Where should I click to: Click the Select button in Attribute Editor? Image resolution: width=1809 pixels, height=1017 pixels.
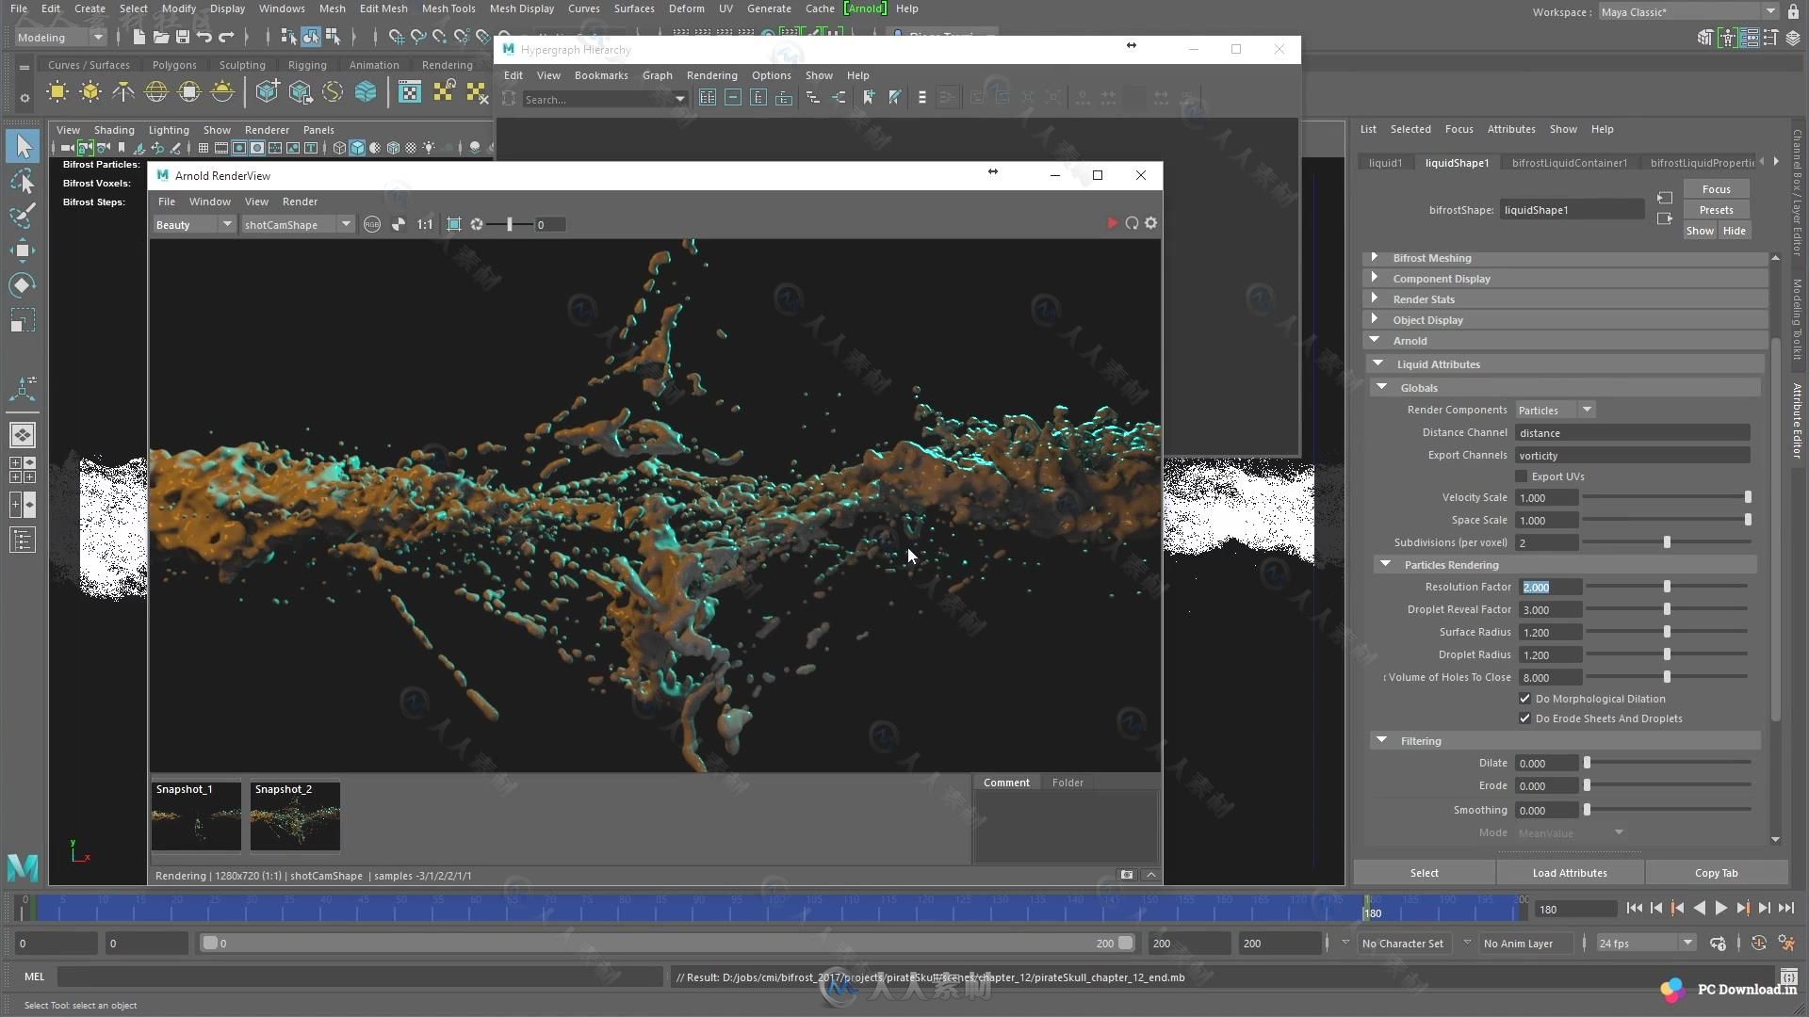(x=1424, y=873)
